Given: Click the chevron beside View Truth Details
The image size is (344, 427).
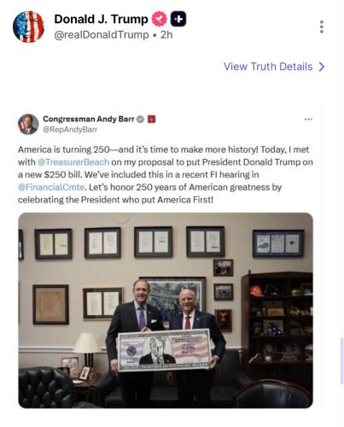Looking at the screenshot, I should click(x=322, y=67).
